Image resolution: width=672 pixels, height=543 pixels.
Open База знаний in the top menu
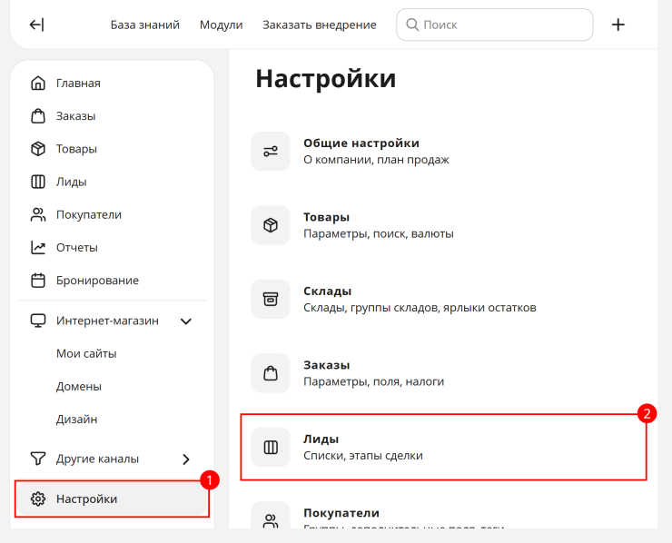click(145, 25)
